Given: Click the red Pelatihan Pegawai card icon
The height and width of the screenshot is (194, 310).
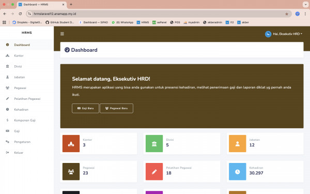Looking at the screenshot, I should (x=154, y=172).
